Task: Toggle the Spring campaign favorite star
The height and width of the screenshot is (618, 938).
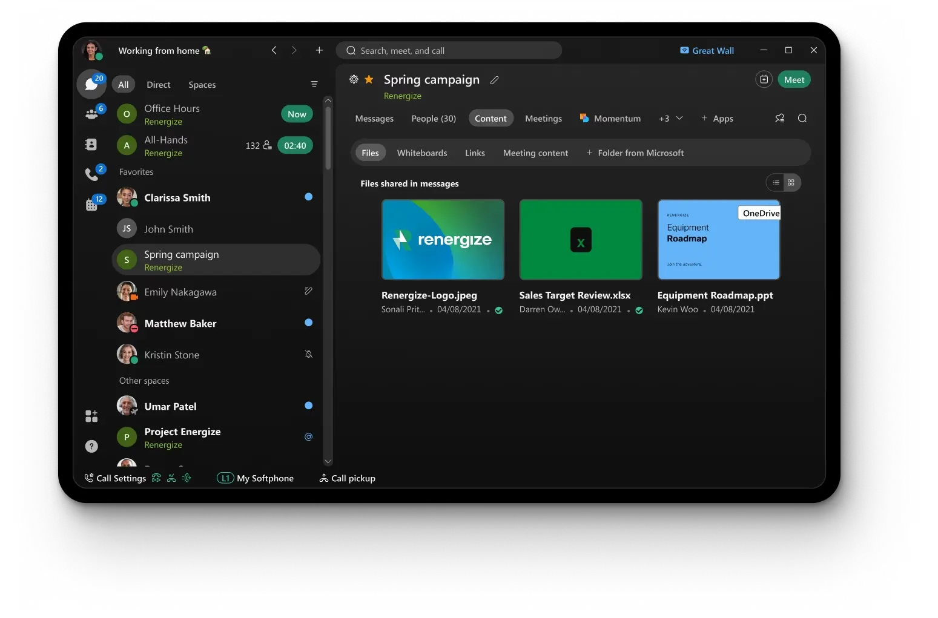Action: point(369,79)
